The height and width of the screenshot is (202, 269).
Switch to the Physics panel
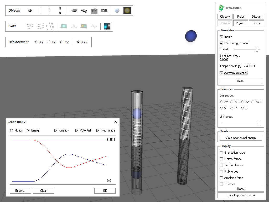tap(240, 23)
